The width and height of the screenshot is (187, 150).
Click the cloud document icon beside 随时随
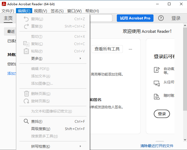pos(157,97)
